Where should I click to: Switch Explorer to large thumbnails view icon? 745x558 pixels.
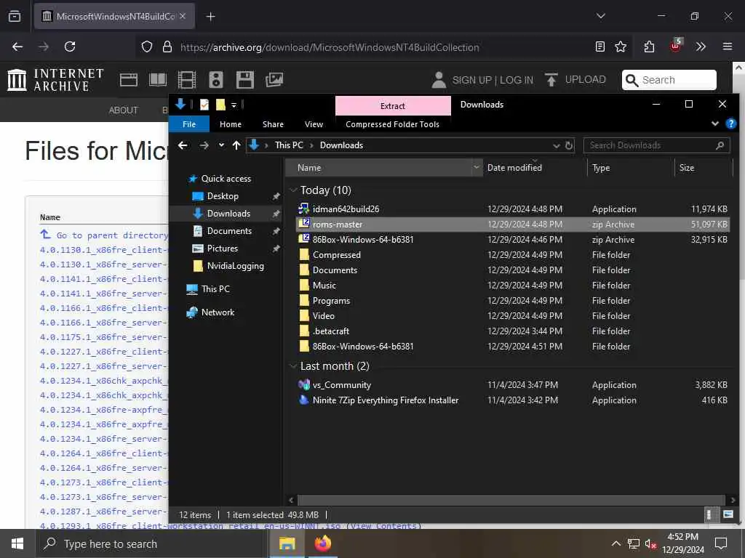(728, 514)
